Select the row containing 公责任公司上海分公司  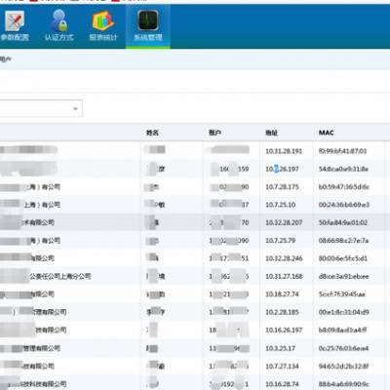[x=195, y=276]
